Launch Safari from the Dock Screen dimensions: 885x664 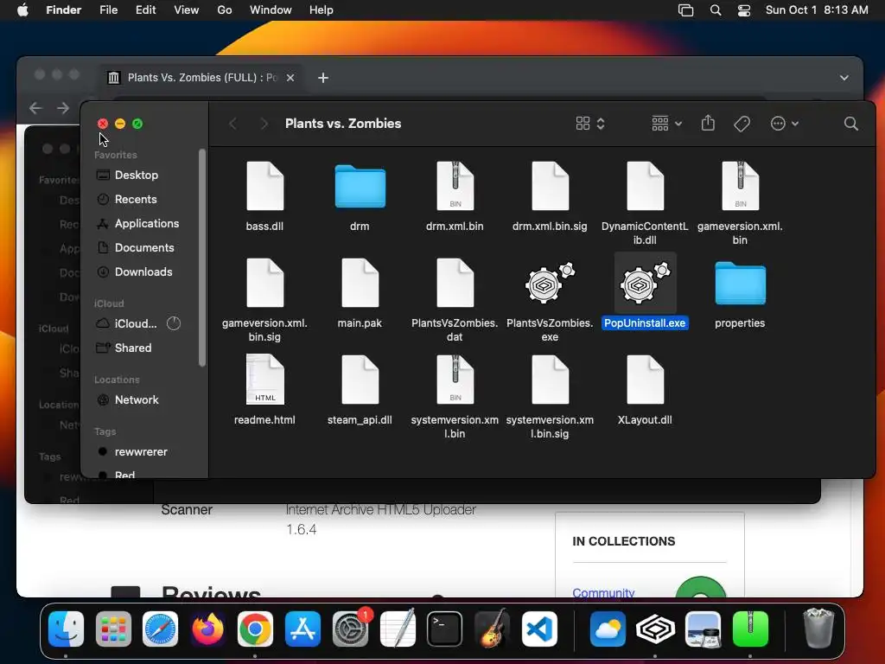160,629
